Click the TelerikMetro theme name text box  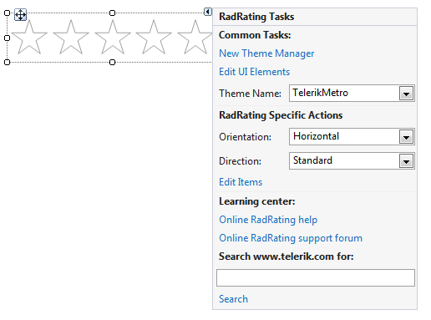(x=344, y=93)
